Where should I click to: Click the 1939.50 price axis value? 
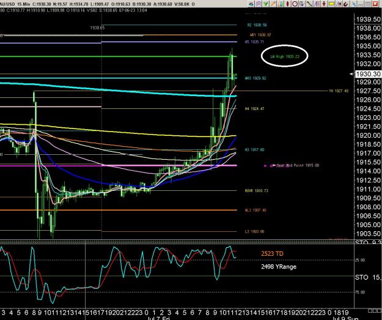click(x=368, y=19)
